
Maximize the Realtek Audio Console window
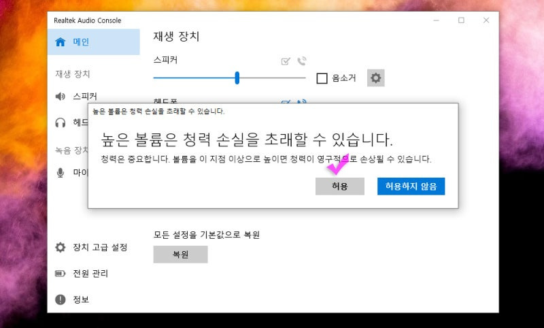pyautogui.click(x=461, y=20)
